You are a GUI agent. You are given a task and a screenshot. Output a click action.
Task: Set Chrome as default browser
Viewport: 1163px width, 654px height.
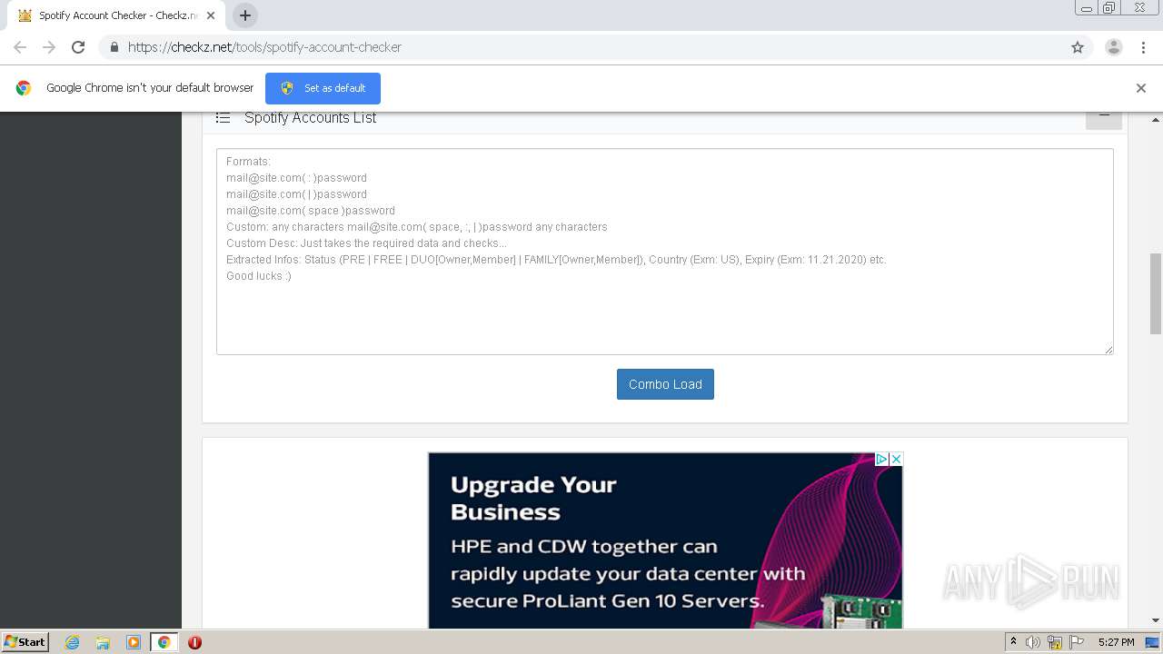[x=323, y=88]
